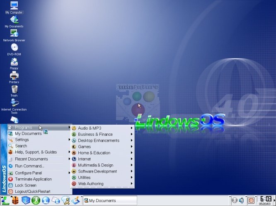The height and width of the screenshot is (206, 276).
Task: Expand the arrow next to Configure Panel
Action: [x=69, y=173]
